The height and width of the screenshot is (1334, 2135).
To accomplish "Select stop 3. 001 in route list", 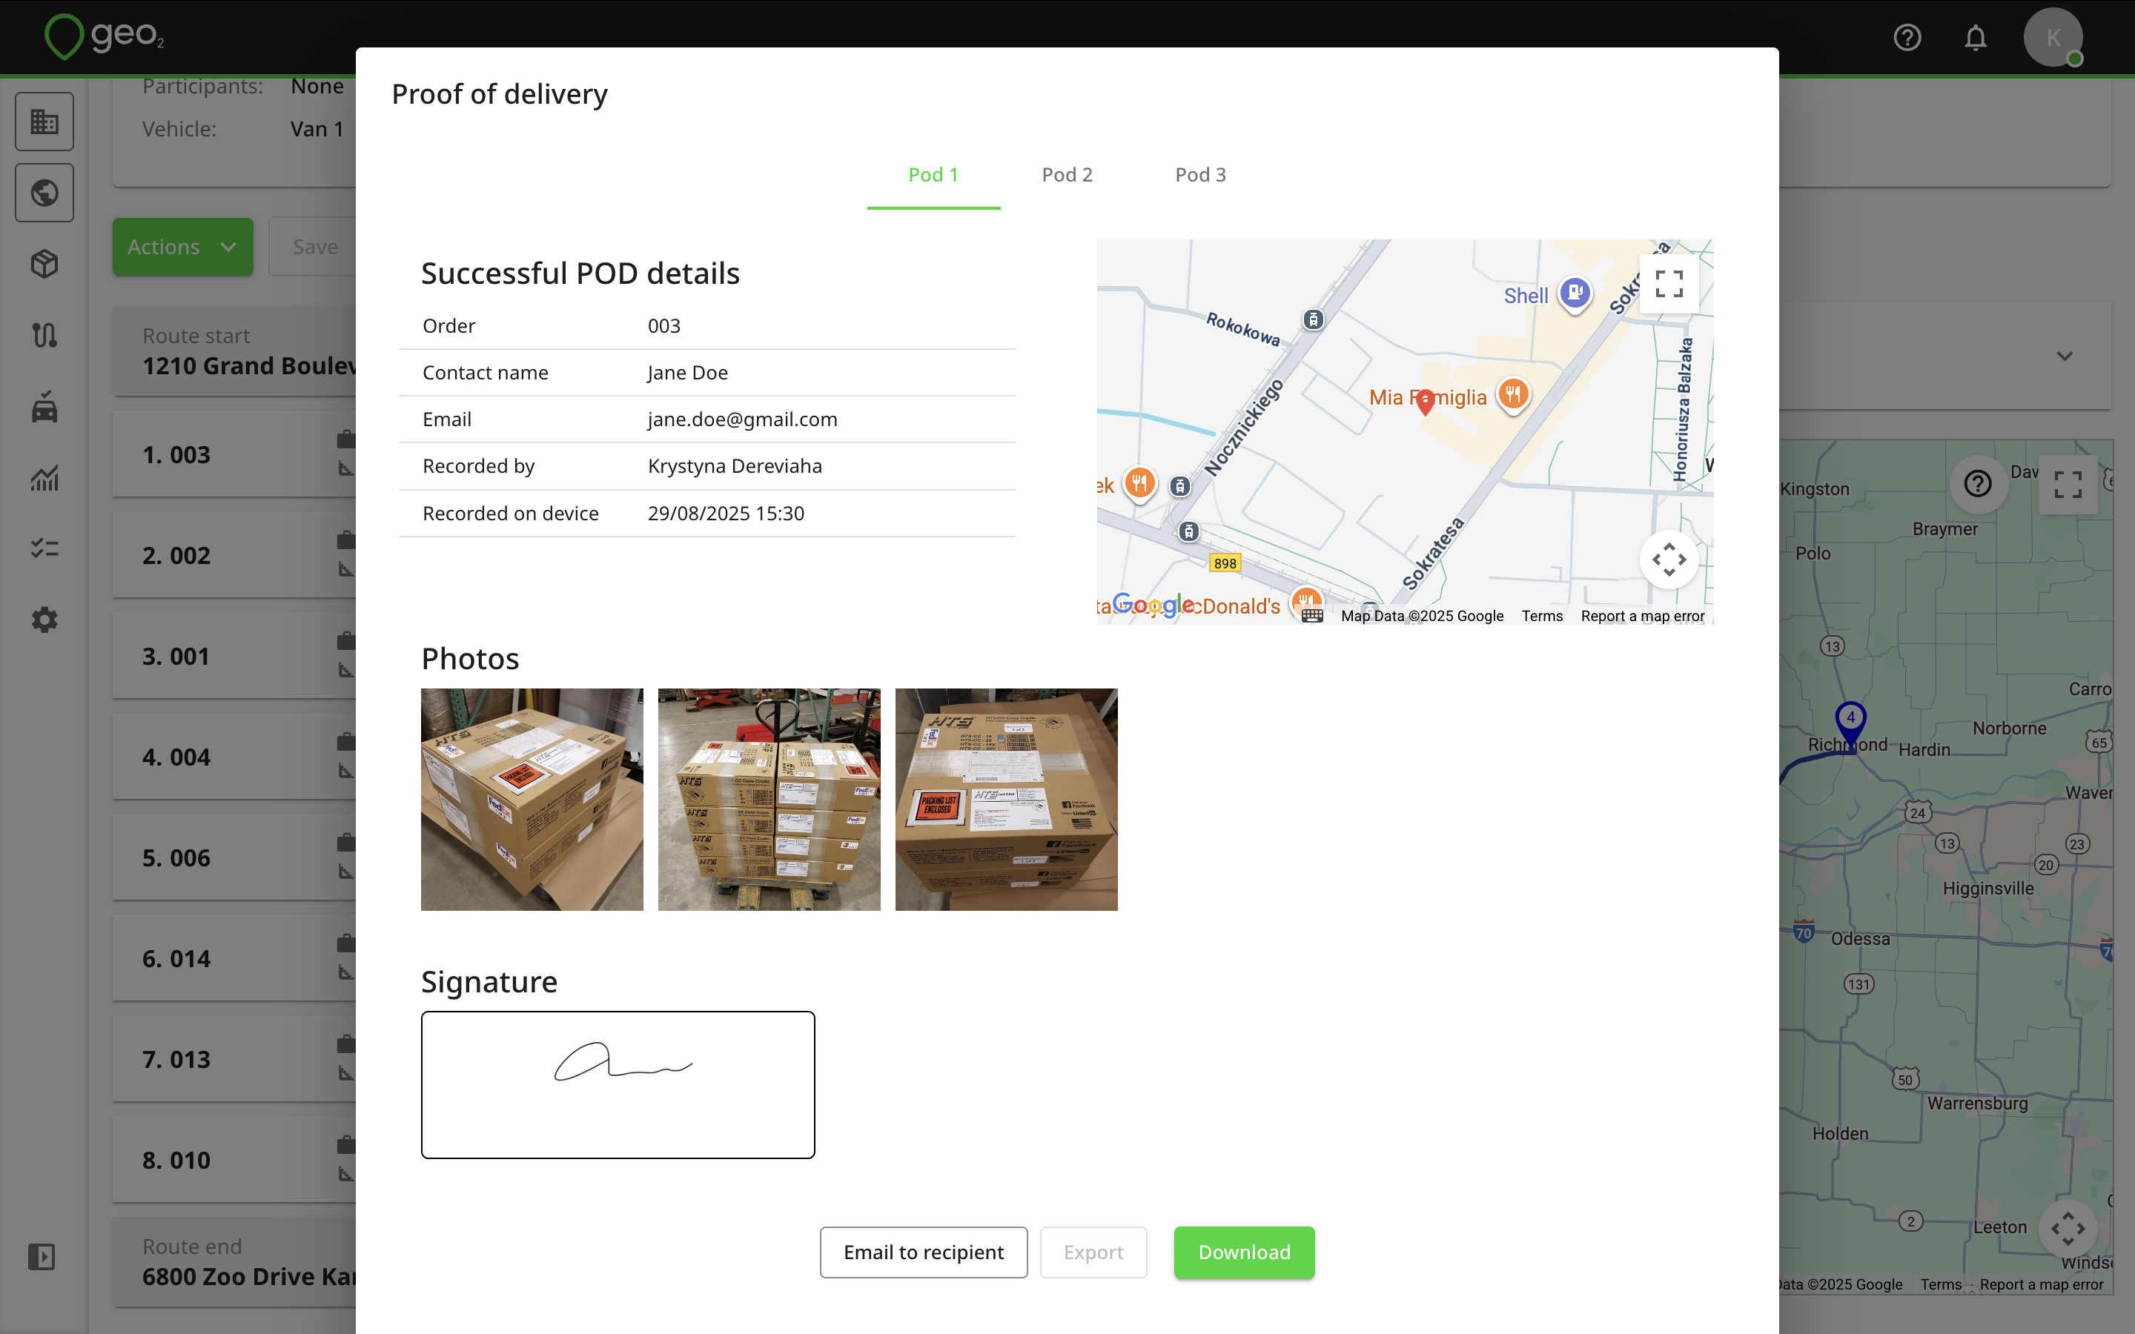I will click(x=235, y=656).
